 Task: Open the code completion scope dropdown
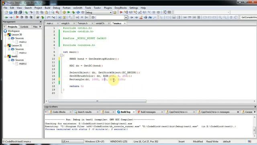pyautogui.click(x=228, y=12)
